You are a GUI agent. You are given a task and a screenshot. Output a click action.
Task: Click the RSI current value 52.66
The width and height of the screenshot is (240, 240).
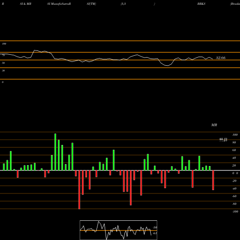(221, 58)
